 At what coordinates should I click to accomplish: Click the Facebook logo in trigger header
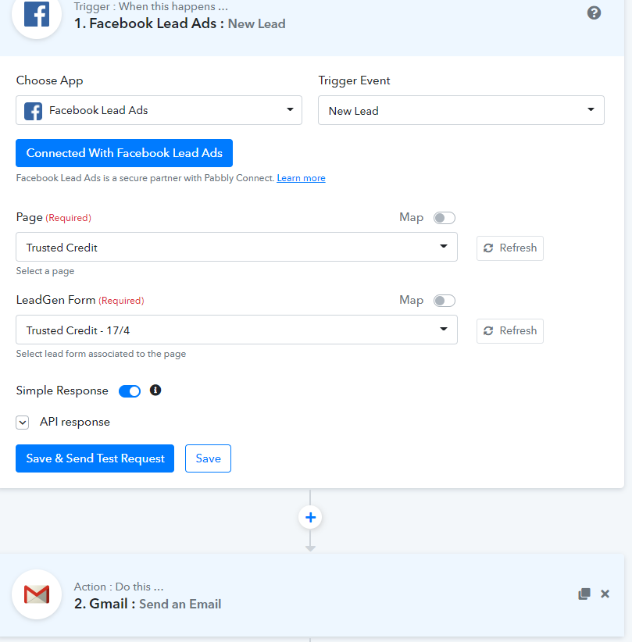coord(37,14)
